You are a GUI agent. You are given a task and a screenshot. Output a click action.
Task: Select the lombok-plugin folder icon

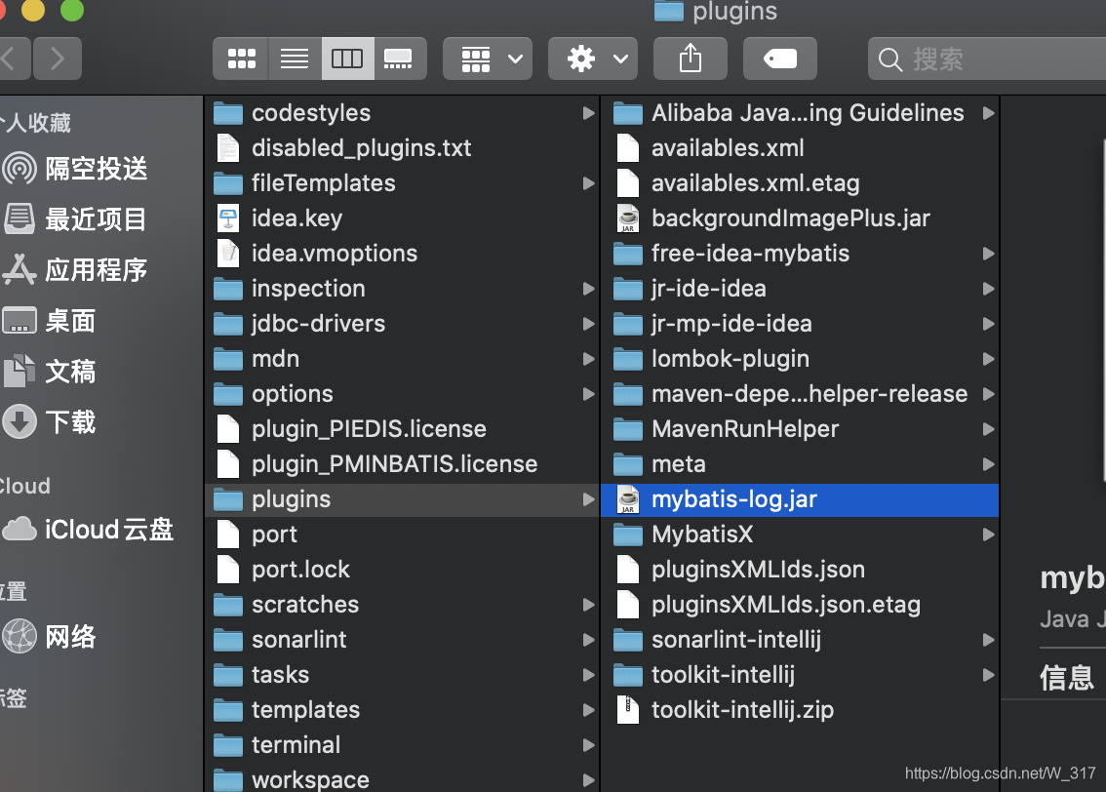point(628,359)
